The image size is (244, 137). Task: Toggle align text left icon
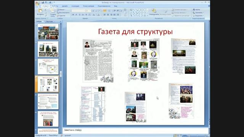point(104,15)
